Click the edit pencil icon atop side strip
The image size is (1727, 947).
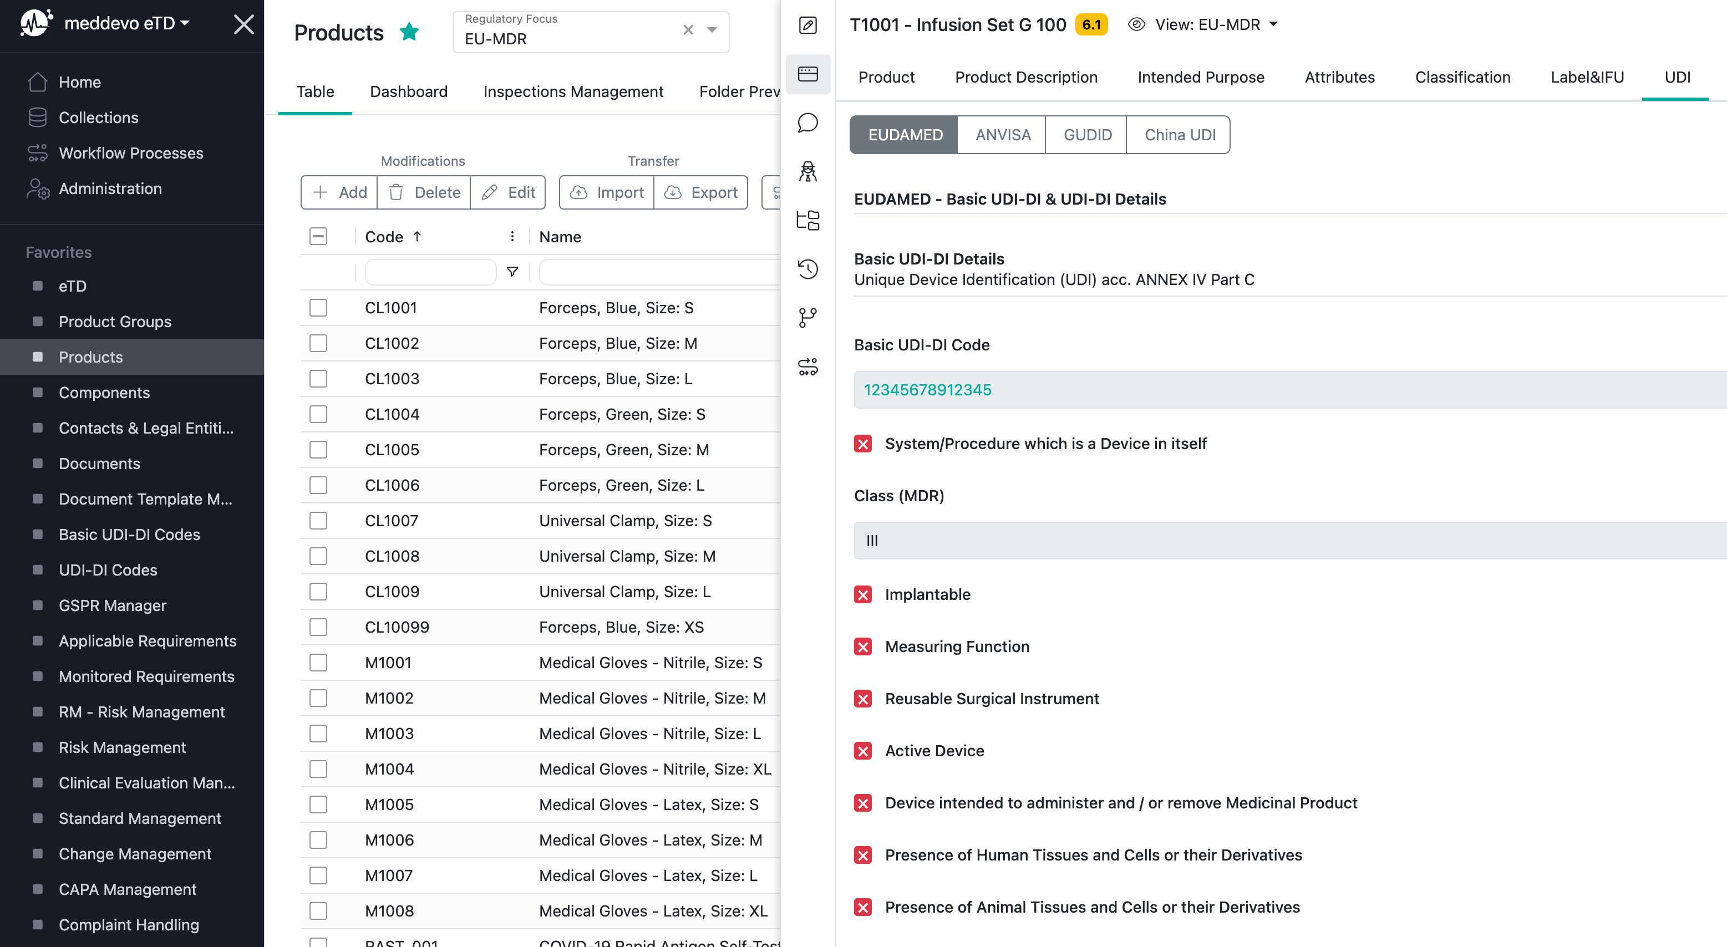807,26
